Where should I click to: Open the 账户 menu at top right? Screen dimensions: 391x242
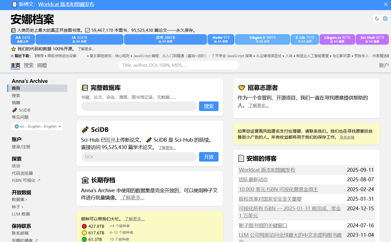(x=384, y=65)
